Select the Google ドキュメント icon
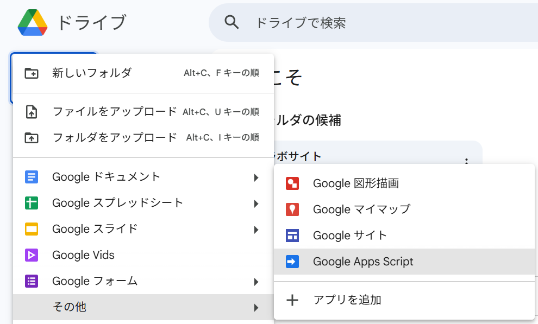The width and height of the screenshot is (538, 324). [32, 177]
